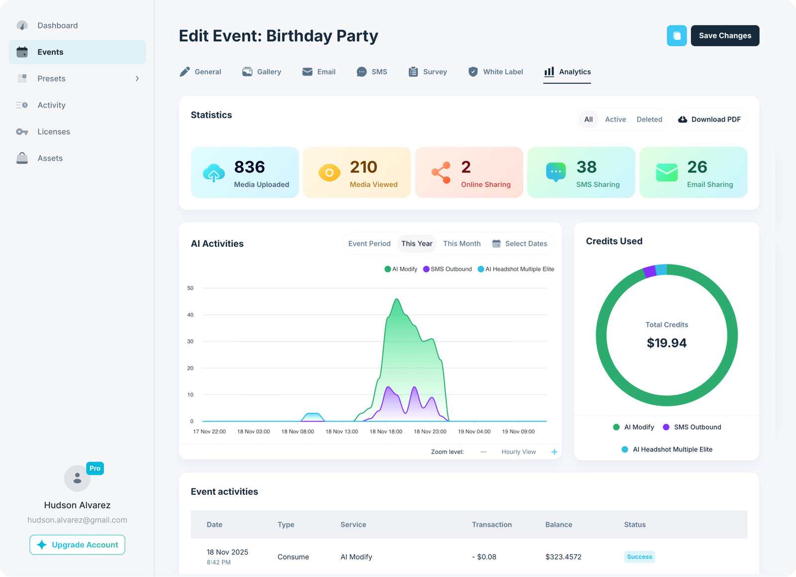The width and height of the screenshot is (796, 577).
Task: Click the Download PDF option
Action: [x=710, y=119]
